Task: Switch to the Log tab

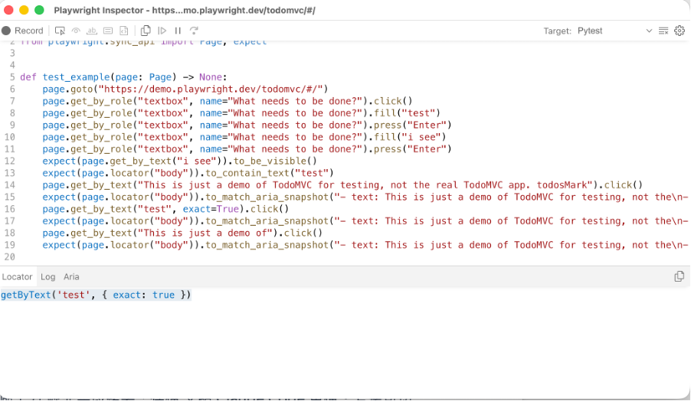Action: pos(48,277)
